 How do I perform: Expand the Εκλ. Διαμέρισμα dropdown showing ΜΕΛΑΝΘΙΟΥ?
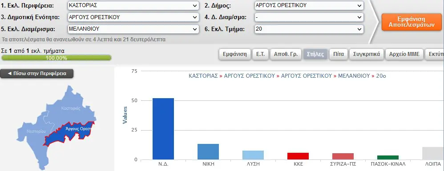[133, 29]
